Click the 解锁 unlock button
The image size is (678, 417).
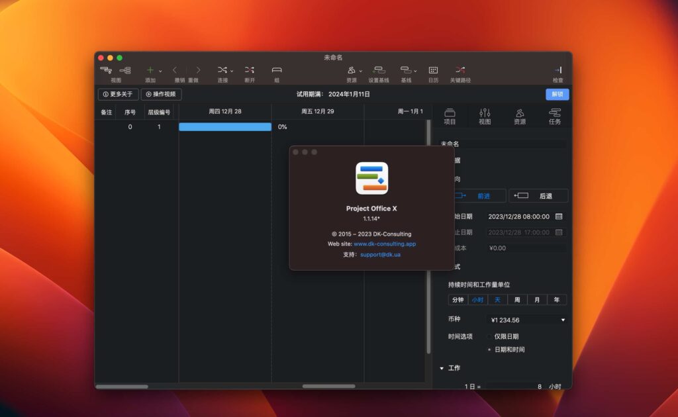click(x=557, y=95)
